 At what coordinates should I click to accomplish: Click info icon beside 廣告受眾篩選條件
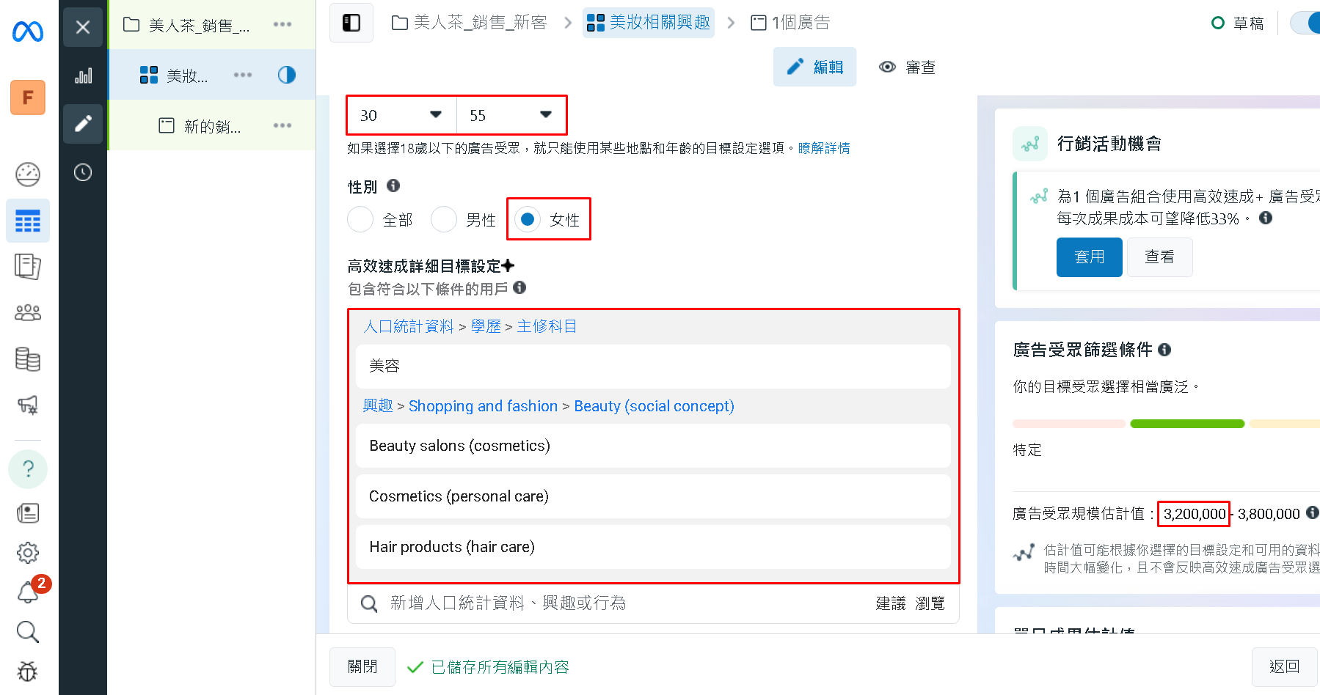[x=1164, y=350]
